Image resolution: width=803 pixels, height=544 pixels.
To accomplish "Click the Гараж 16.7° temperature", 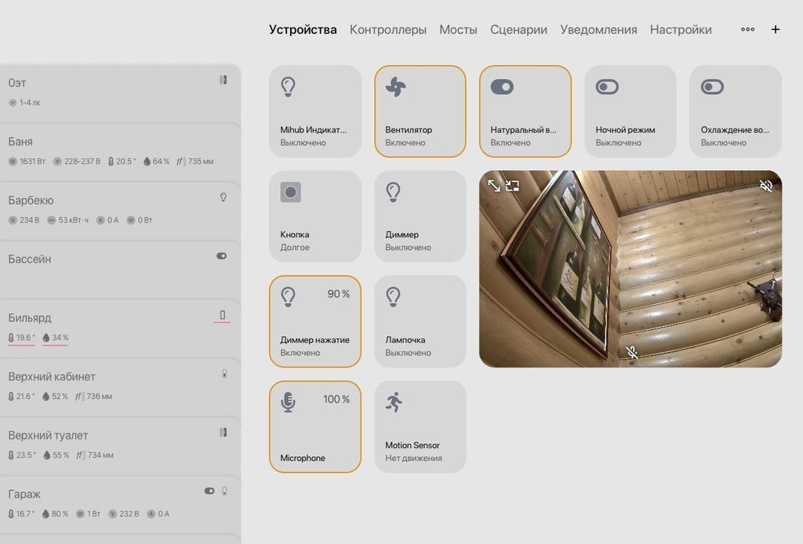I will 21,513.
